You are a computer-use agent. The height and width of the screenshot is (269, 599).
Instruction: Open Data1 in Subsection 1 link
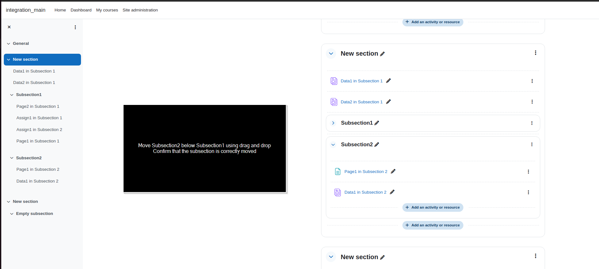pyautogui.click(x=361, y=81)
